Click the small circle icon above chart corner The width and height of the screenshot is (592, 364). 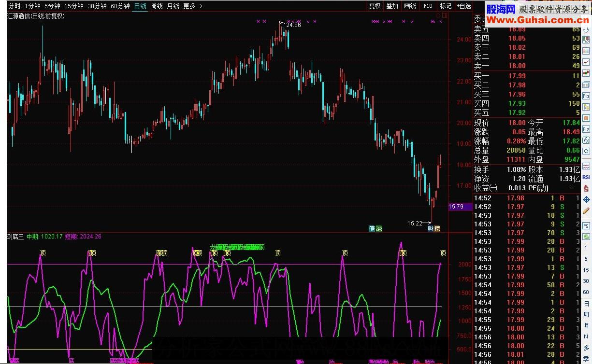439,16
